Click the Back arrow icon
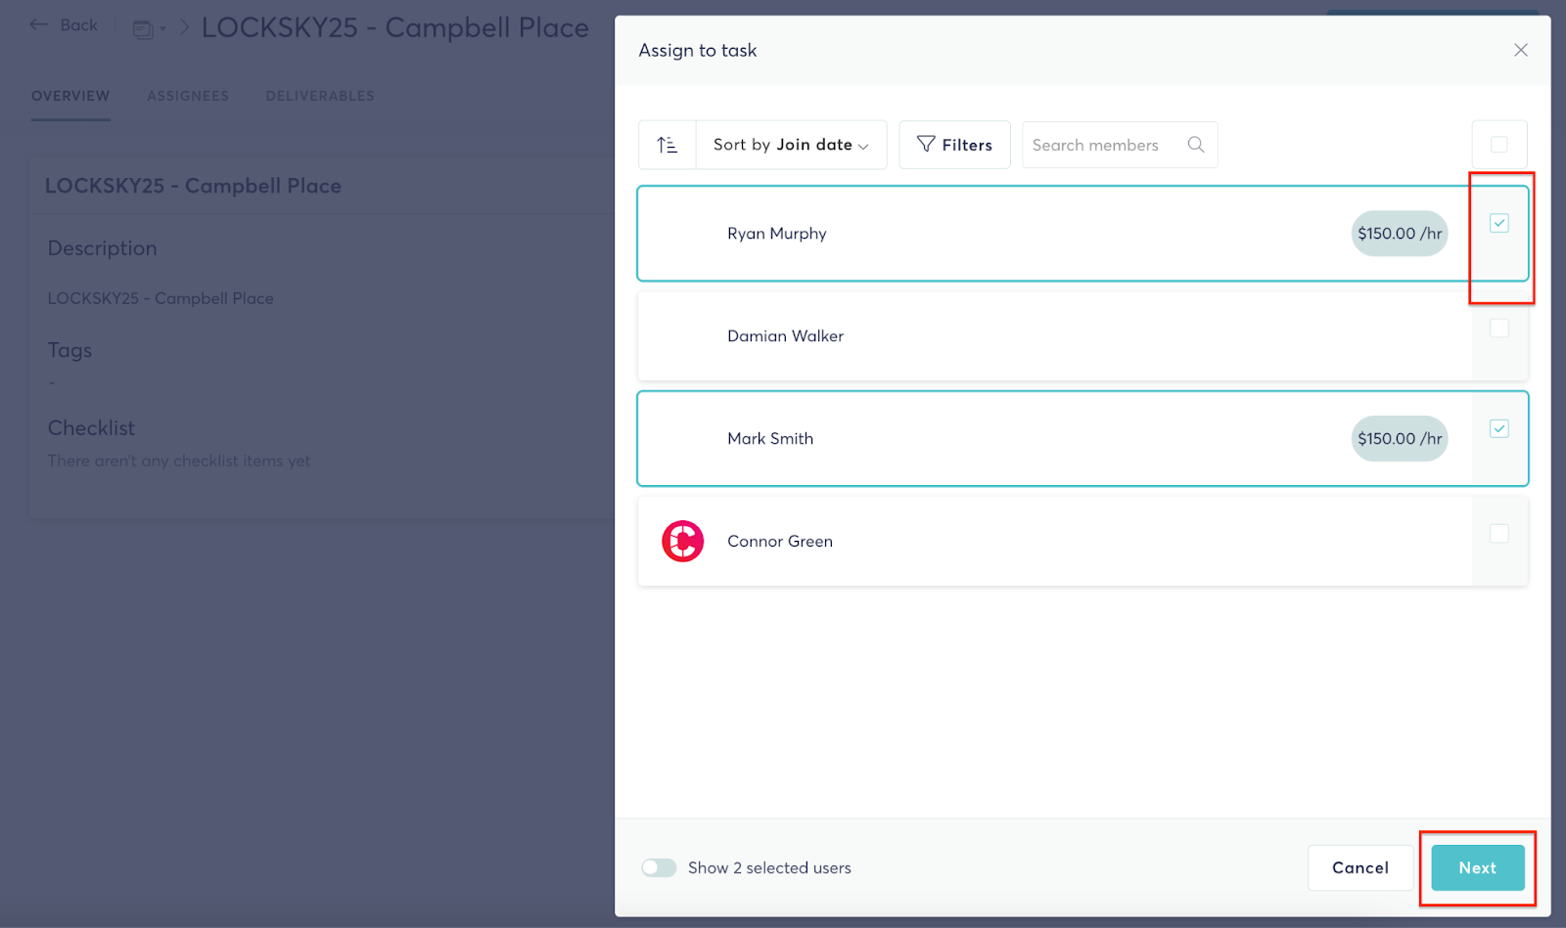Image resolution: width=1566 pixels, height=928 pixels. click(x=39, y=25)
